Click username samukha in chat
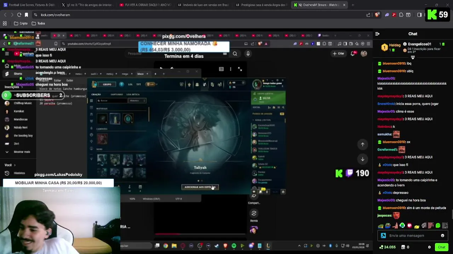The height and width of the screenshot is (254, 453). pyautogui.click(x=384, y=134)
